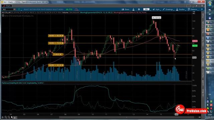Screen dimensions: 214x120
Task: Click the Hi: 101.52 price bubble
Action: 156,18
